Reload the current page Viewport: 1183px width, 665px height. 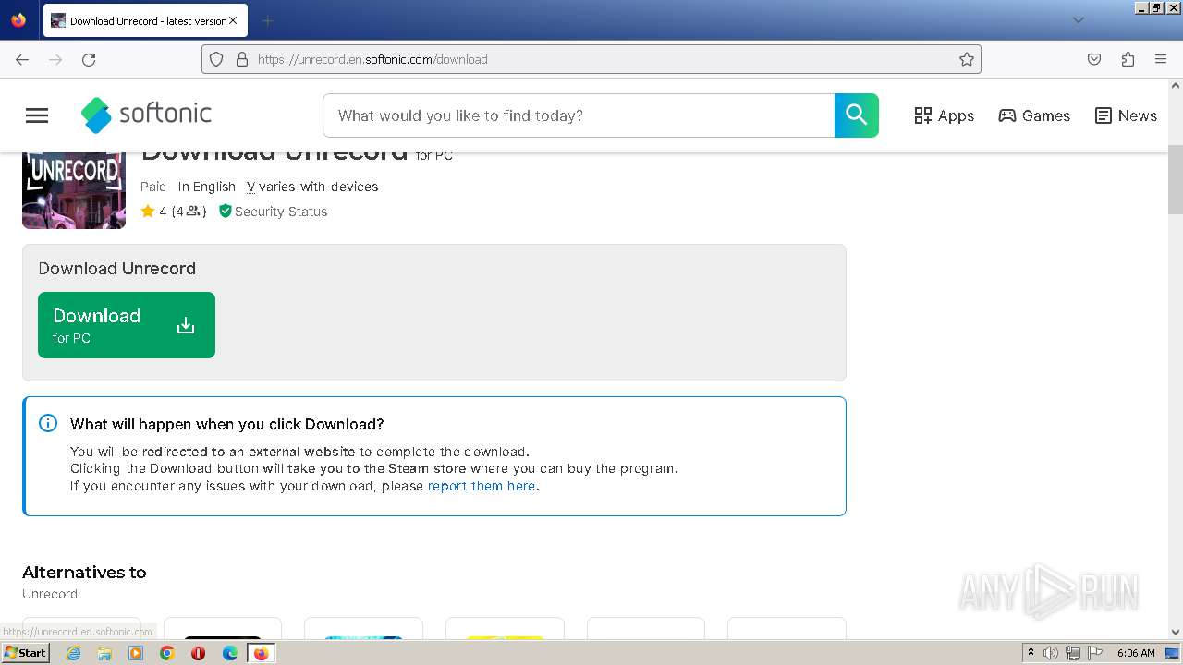pyautogui.click(x=89, y=59)
